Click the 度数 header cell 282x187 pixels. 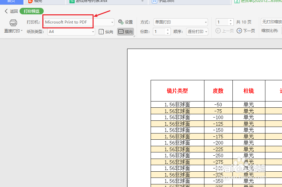coord(218,91)
